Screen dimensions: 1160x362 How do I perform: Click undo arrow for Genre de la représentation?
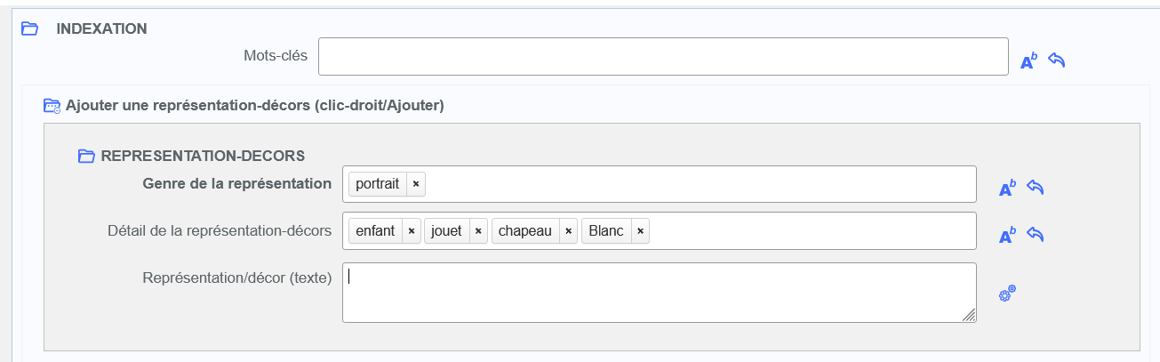(x=1035, y=188)
